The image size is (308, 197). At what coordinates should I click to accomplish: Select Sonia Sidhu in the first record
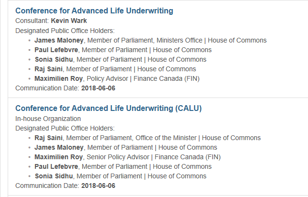coord(54,59)
